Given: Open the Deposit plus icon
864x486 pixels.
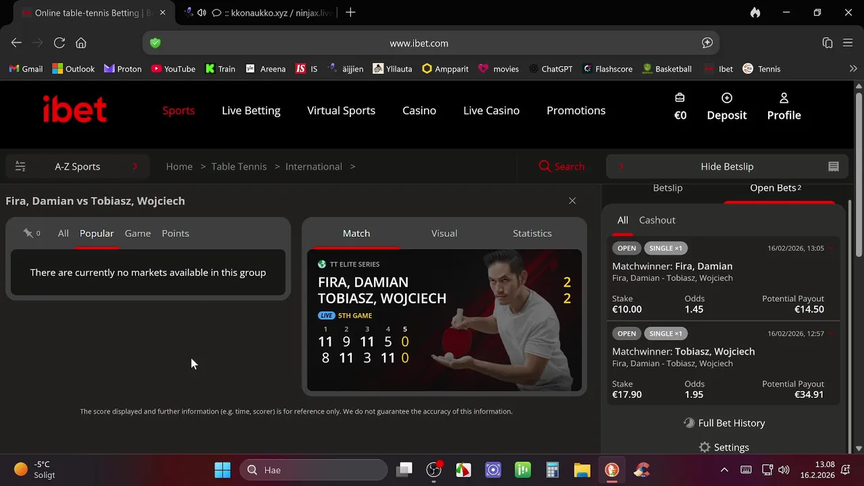Looking at the screenshot, I should 727,98.
